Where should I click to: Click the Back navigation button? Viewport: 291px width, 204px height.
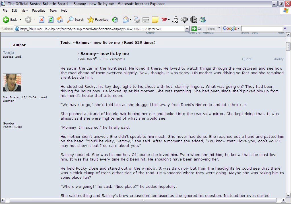click(x=10, y=20)
